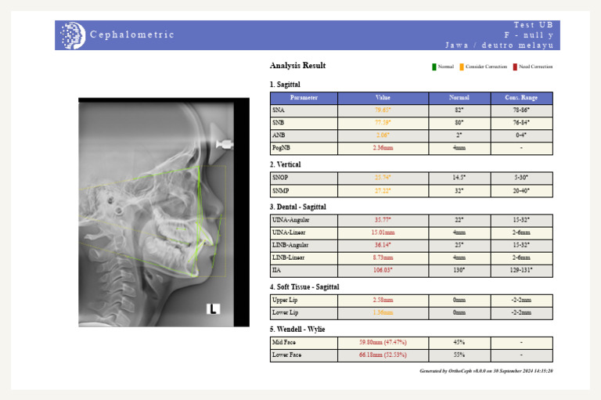The width and height of the screenshot is (601, 400).
Task: Click the UINA-Angular normal value 22°
Action: pyautogui.click(x=459, y=220)
